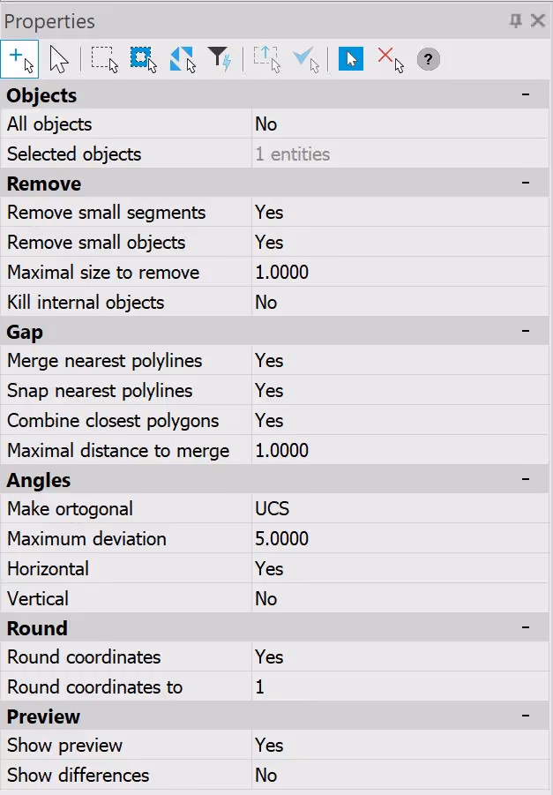Click the add objects to selection icon
553x795 pixels.
pyautogui.click(x=19, y=59)
